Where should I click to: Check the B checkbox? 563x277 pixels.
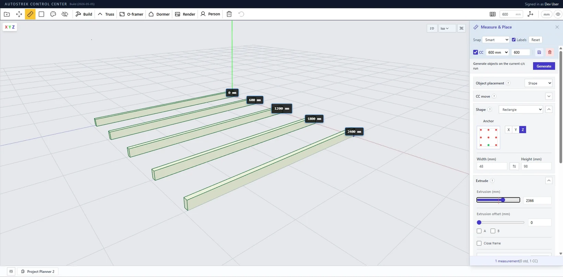[x=493, y=231]
